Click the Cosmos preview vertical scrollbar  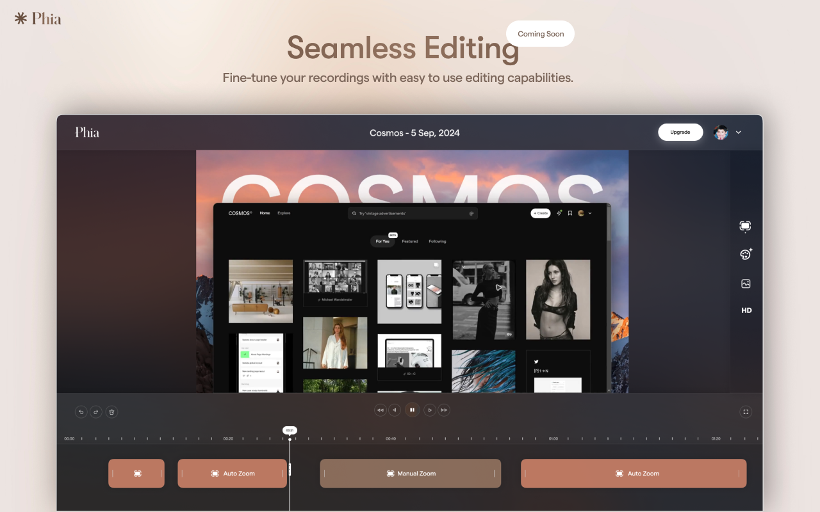[609, 298]
